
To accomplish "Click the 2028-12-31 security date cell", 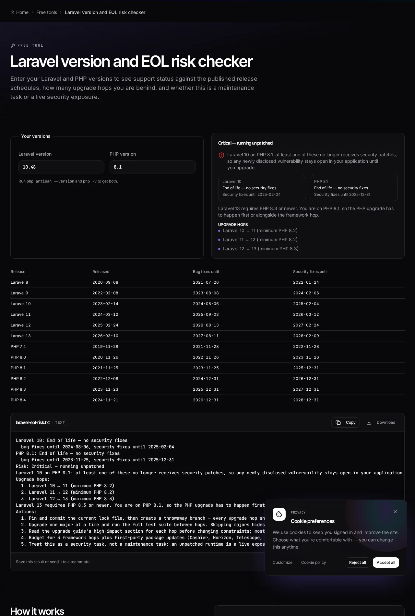I will pyautogui.click(x=306, y=400).
